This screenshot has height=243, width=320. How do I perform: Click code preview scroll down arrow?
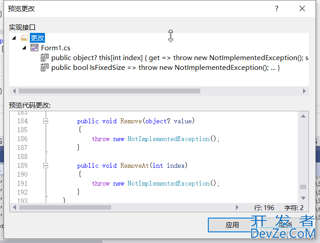303,198
